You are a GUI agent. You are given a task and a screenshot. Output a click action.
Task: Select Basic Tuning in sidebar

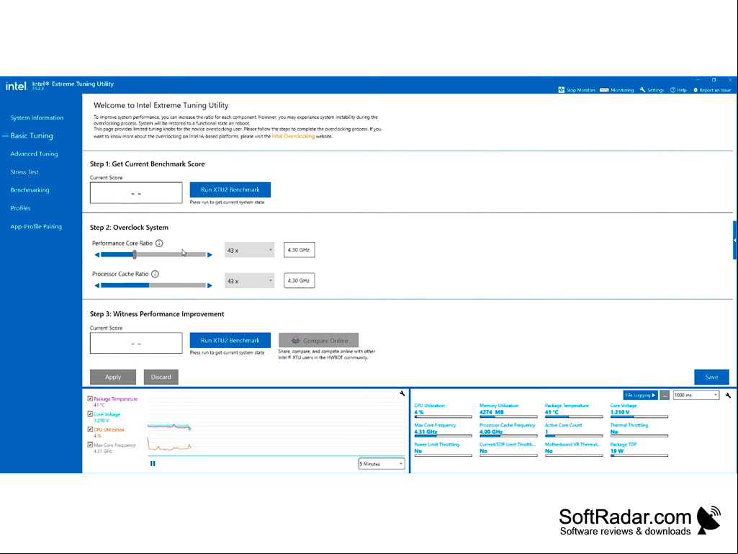[32, 135]
